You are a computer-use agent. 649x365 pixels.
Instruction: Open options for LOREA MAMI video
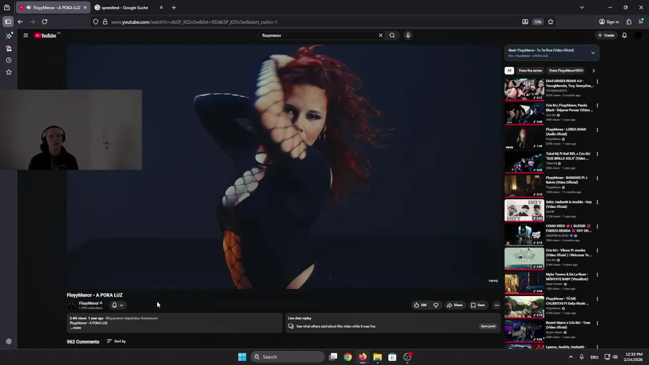tap(597, 130)
